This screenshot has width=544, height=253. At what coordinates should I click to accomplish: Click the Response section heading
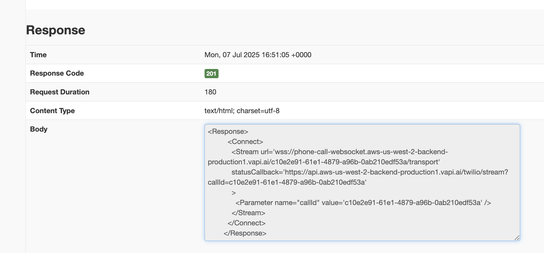(56, 30)
